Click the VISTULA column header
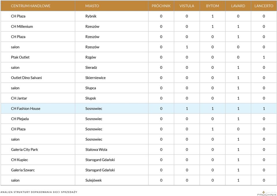The width and height of the screenshot is (277, 196). pyautogui.click(x=187, y=6)
